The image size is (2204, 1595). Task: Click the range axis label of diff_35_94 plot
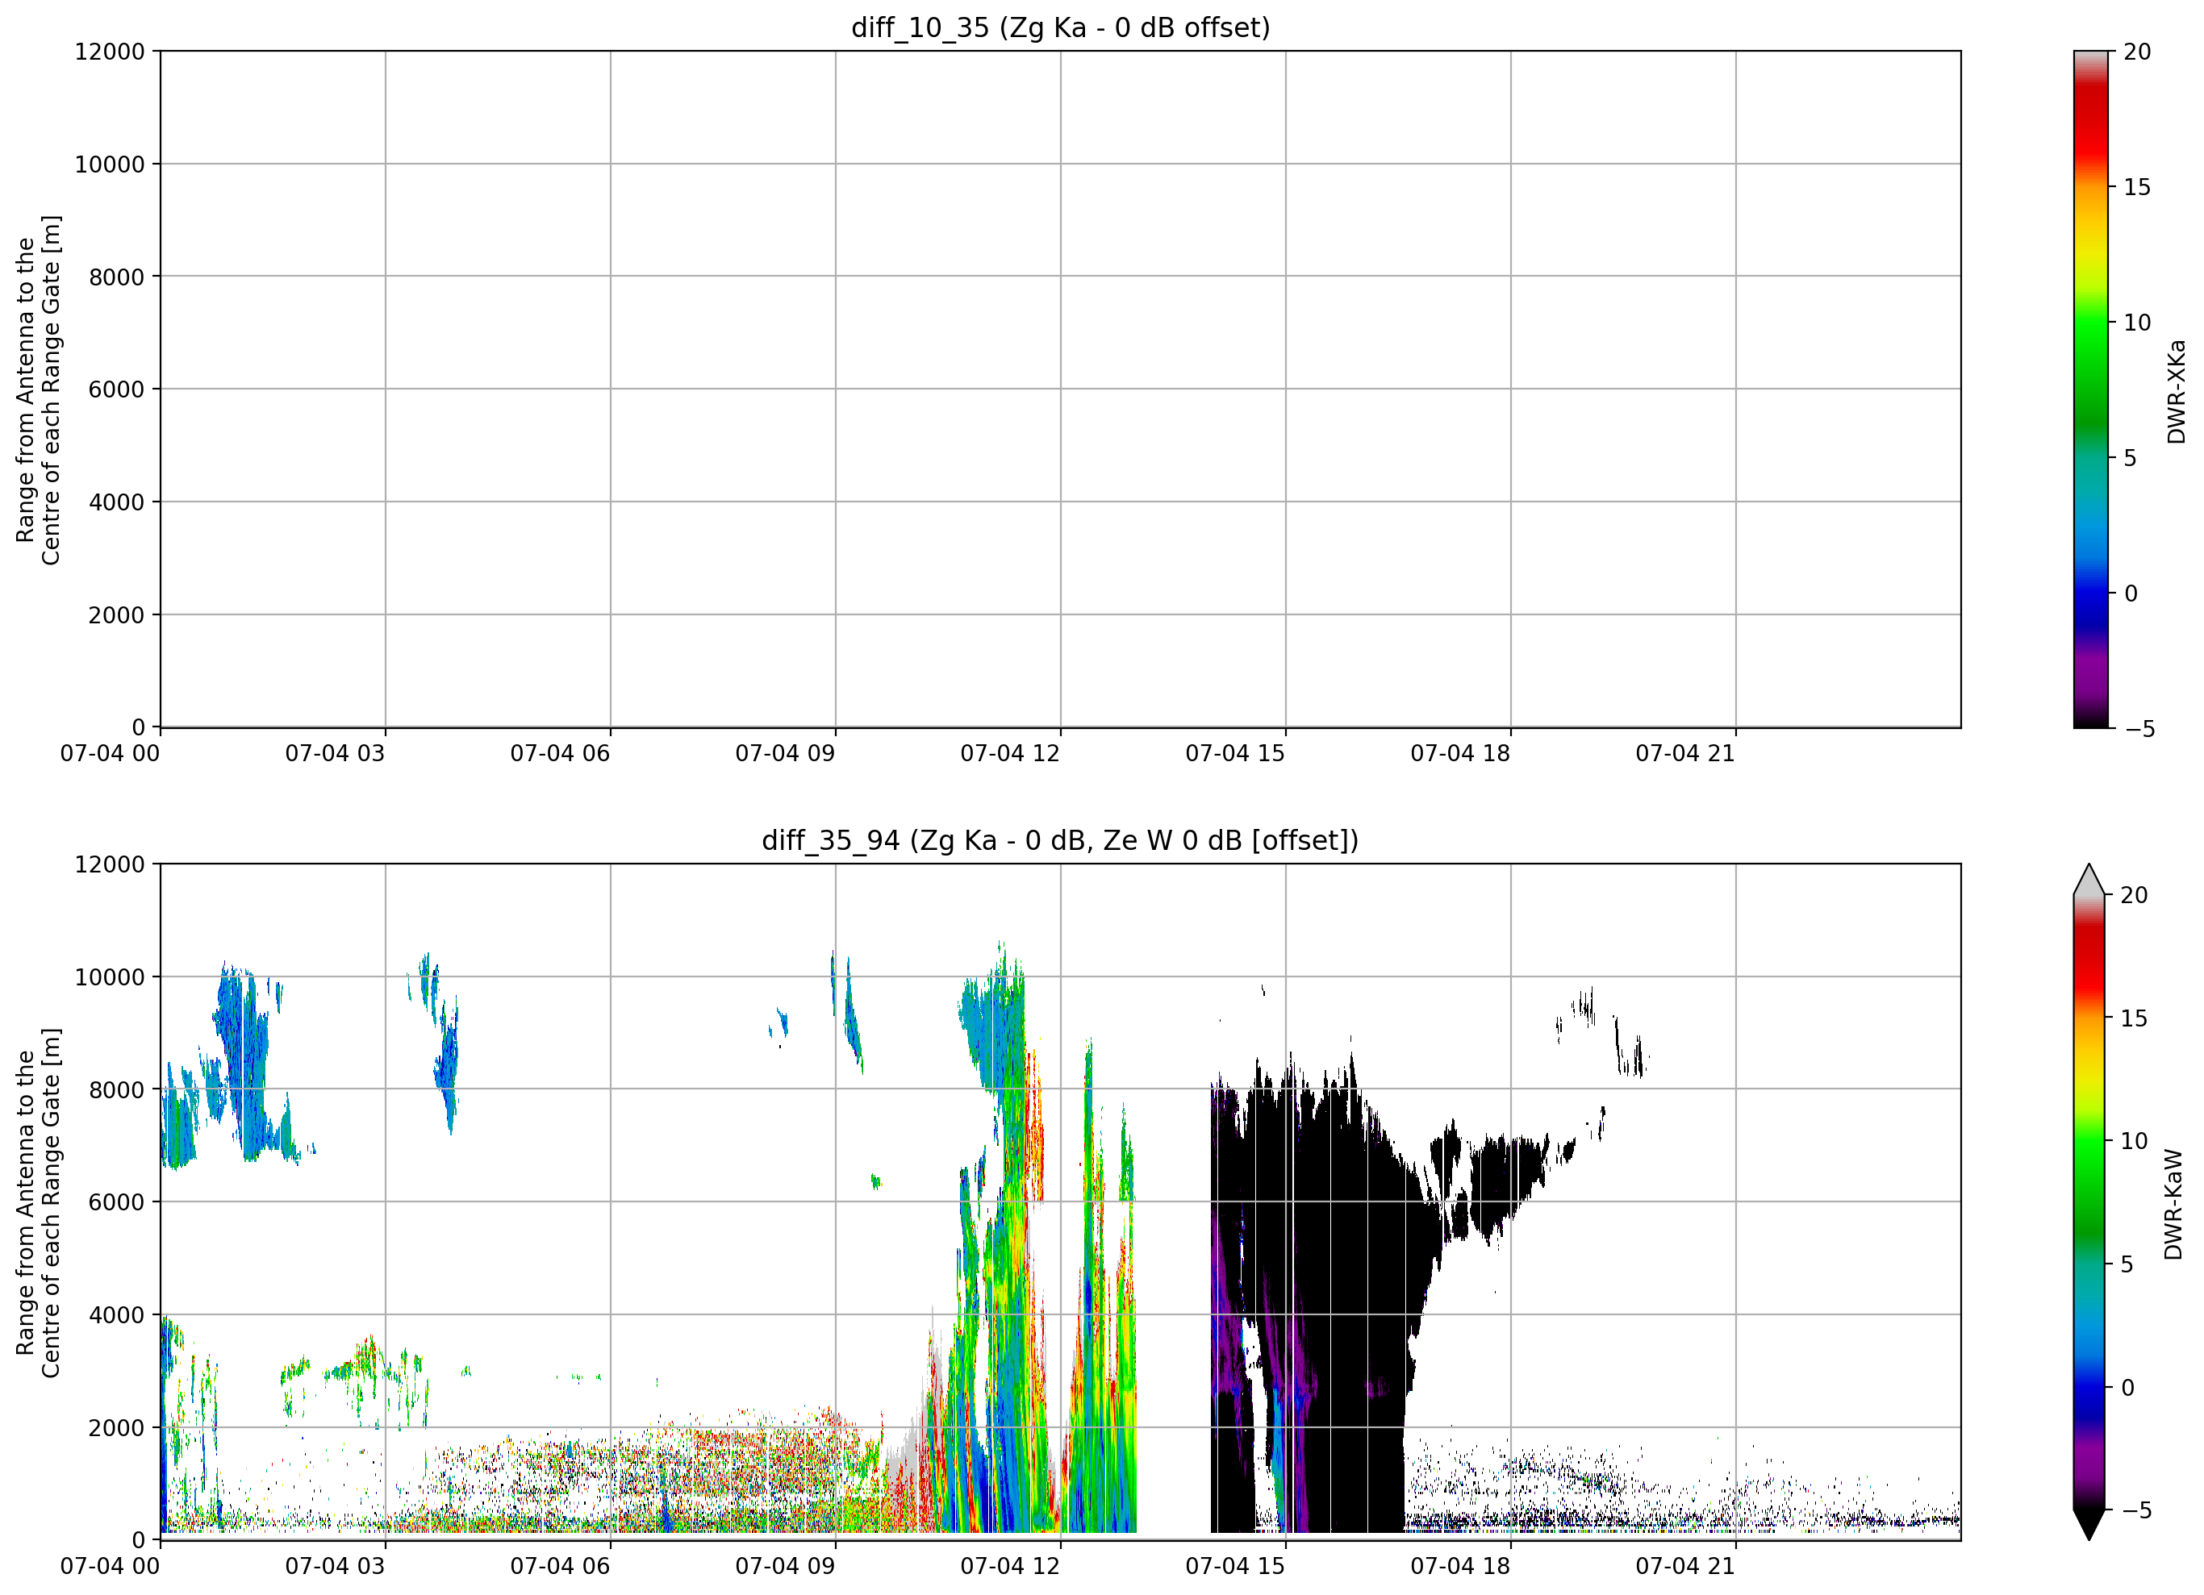pos(39,1202)
